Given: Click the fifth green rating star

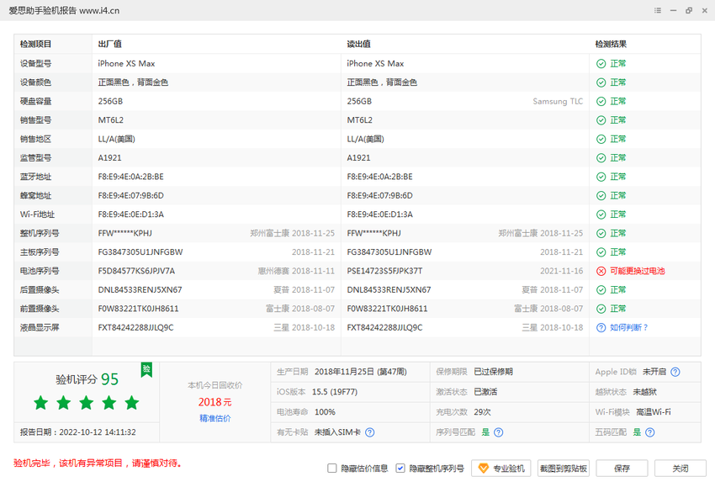Looking at the screenshot, I should click(132, 403).
